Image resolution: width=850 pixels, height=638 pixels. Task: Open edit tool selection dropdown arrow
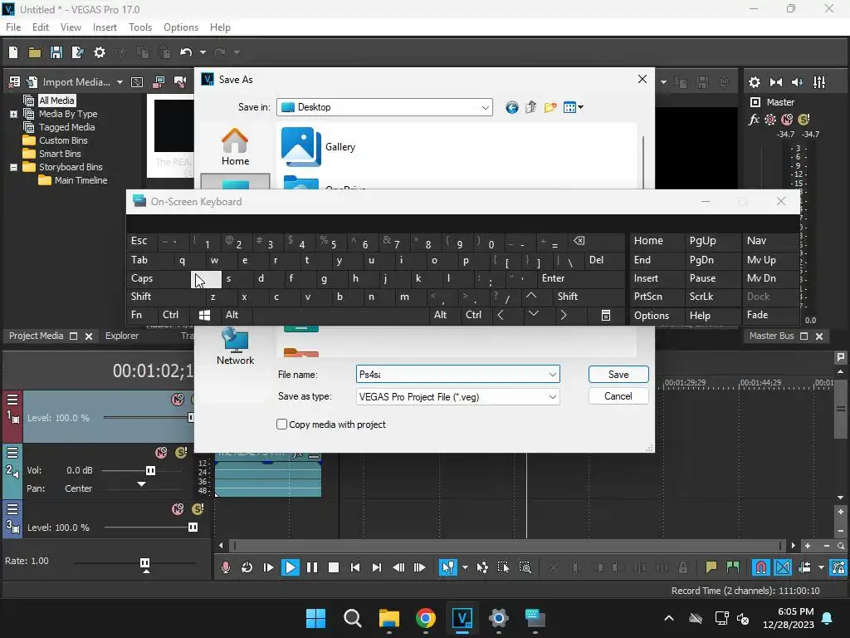465,567
